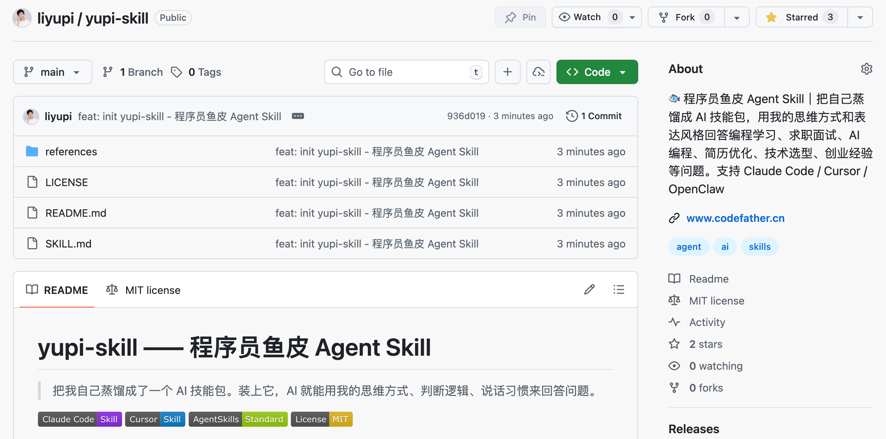Click the About settings gear icon

coord(866,69)
